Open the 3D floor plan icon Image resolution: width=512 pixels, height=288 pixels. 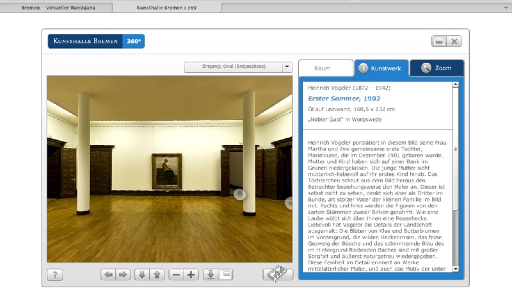[278, 274]
